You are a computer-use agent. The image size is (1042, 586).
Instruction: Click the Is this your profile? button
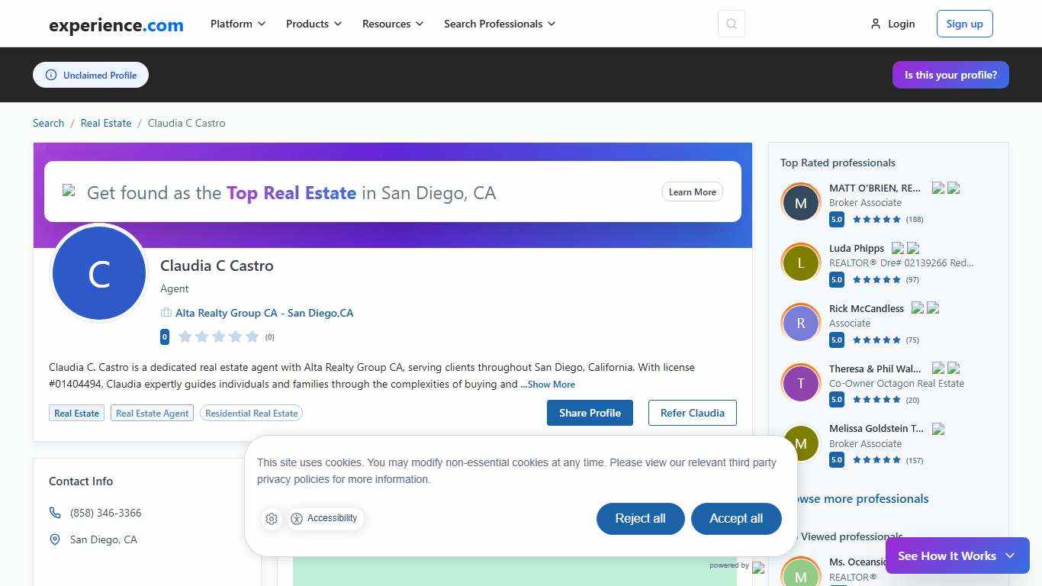click(x=950, y=75)
